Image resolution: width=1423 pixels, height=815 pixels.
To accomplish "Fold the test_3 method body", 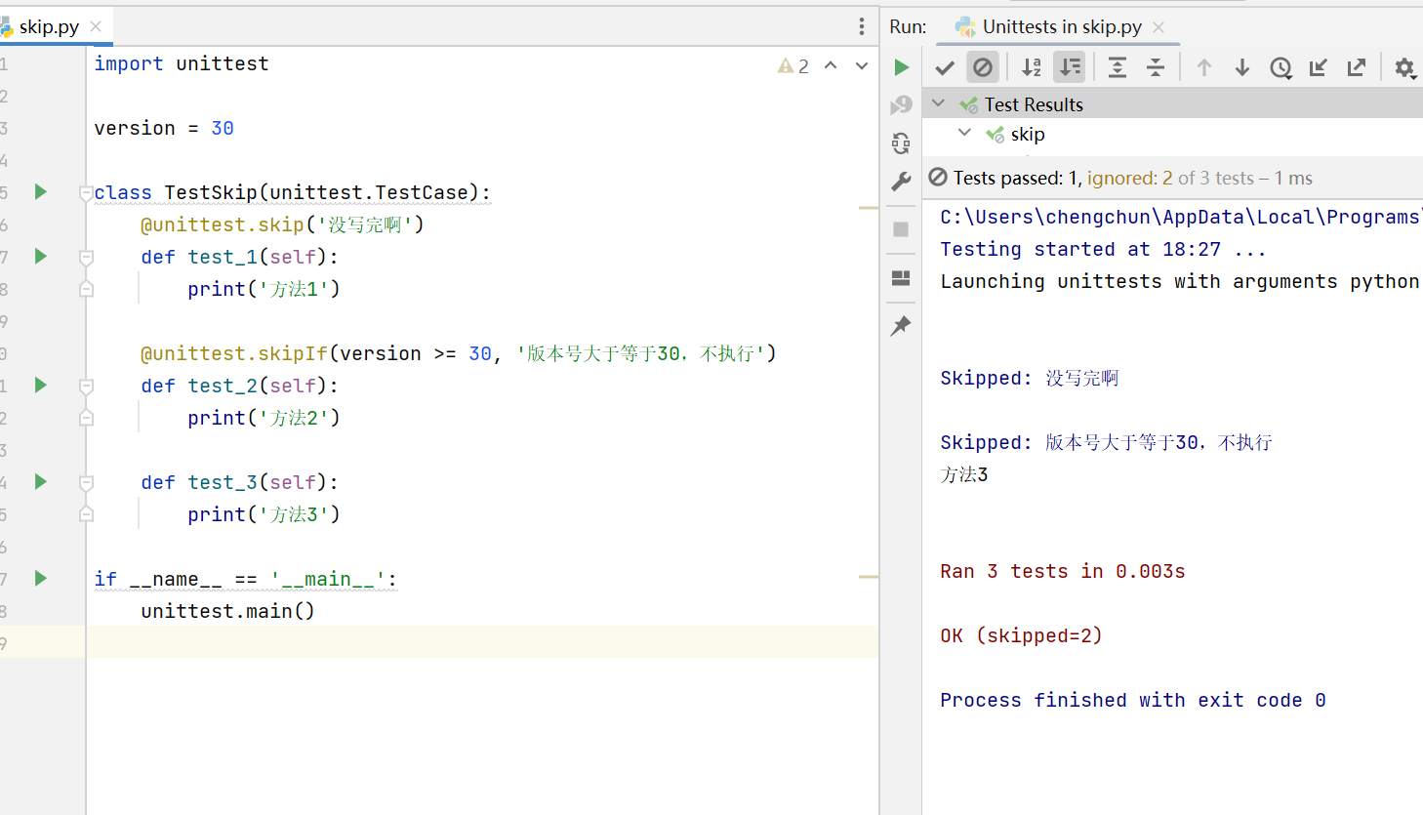I will [86, 483].
